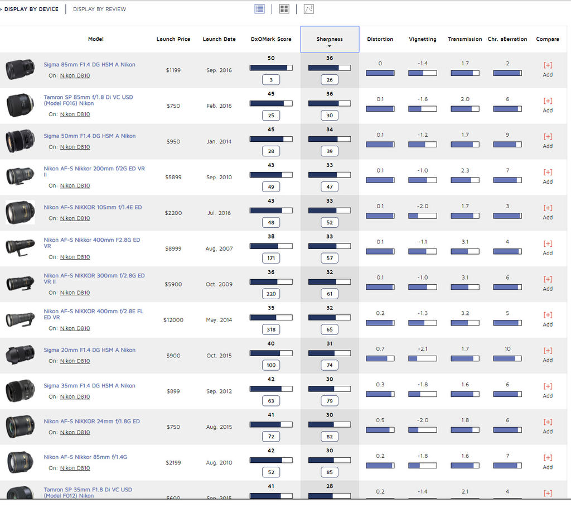Click DxOMark score bar for Sigma 85mm
The height and width of the screenshot is (512, 571).
(271, 68)
